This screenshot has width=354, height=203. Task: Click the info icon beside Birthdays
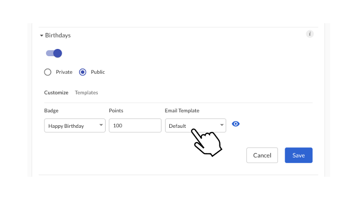pyautogui.click(x=309, y=34)
